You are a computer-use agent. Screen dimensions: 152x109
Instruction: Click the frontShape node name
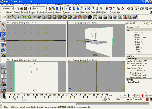pyautogui.click(x=133, y=58)
